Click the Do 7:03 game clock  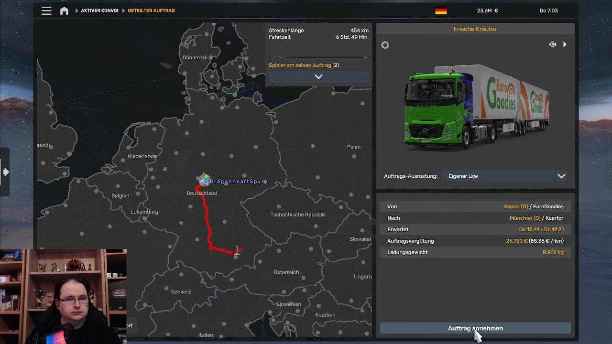tap(548, 11)
